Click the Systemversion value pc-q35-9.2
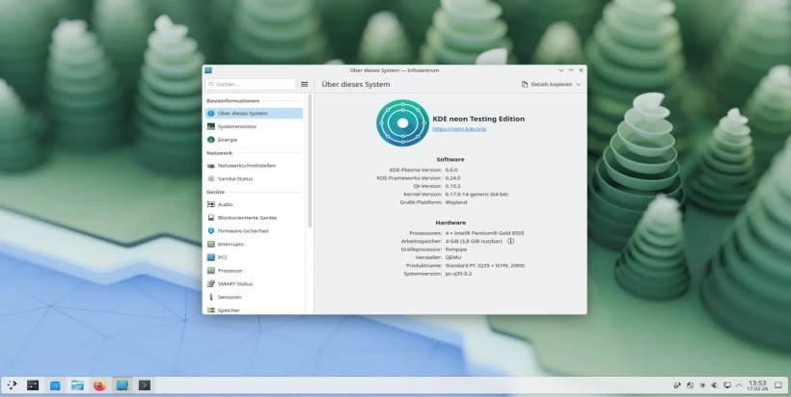The height and width of the screenshot is (397, 791). pyautogui.click(x=458, y=274)
